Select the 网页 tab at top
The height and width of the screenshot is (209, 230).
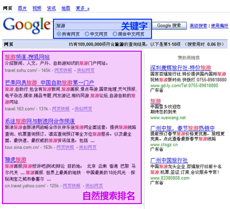tap(7, 8)
